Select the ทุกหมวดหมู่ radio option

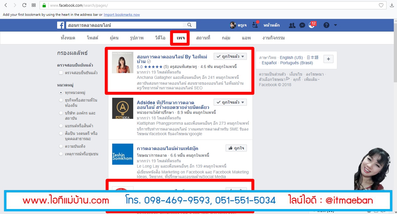(61, 93)
